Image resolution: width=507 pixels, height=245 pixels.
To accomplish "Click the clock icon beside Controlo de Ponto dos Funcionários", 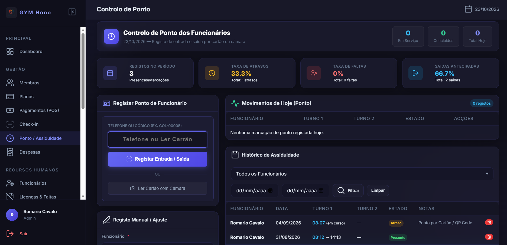I will (111, 36).
